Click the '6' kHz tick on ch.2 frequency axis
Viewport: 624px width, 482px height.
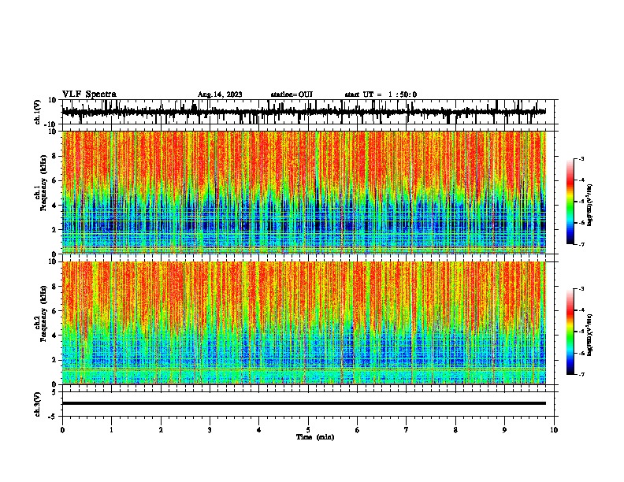point(55,311)
